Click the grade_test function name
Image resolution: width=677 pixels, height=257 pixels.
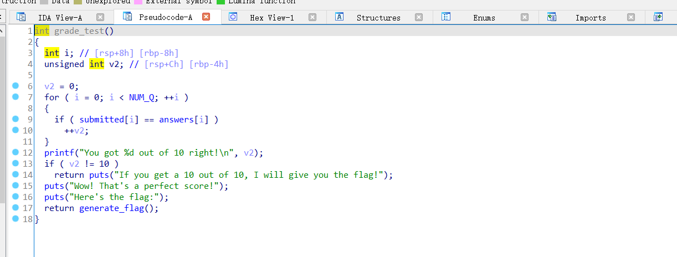tap(79, 31)
